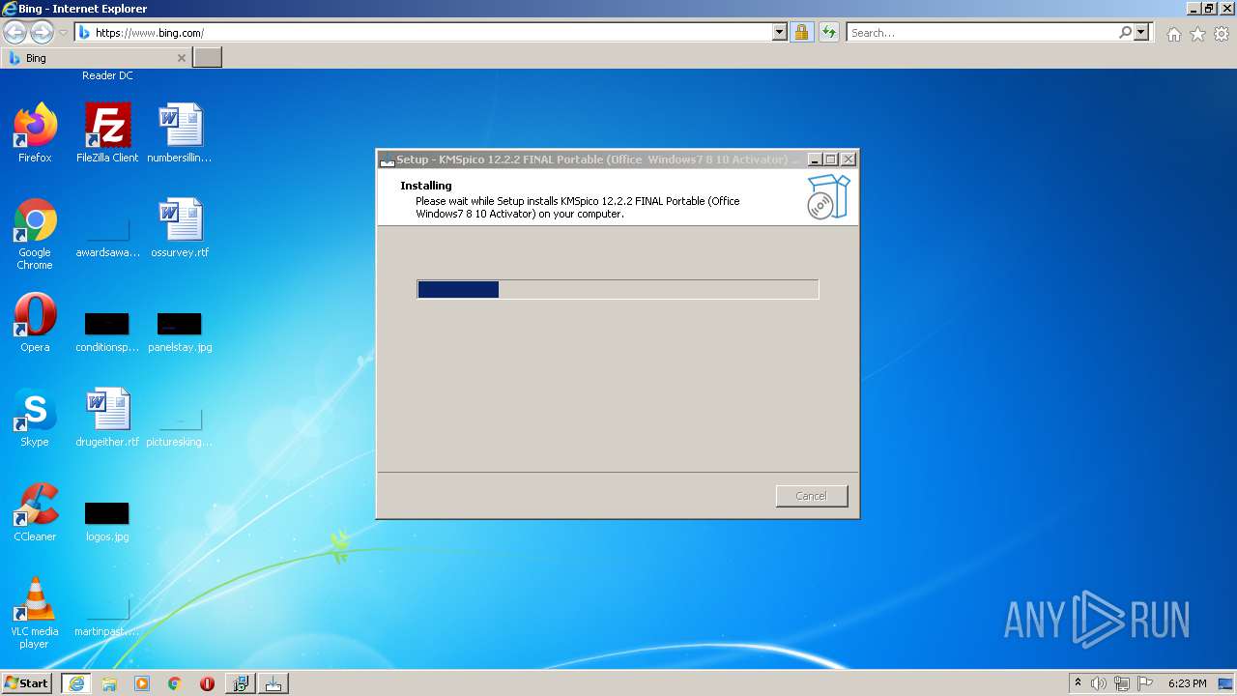Select the logos.jpg image file
The height and width of the screenshot is (696, 1237).
pyautogui.click(x=107, y=521)
